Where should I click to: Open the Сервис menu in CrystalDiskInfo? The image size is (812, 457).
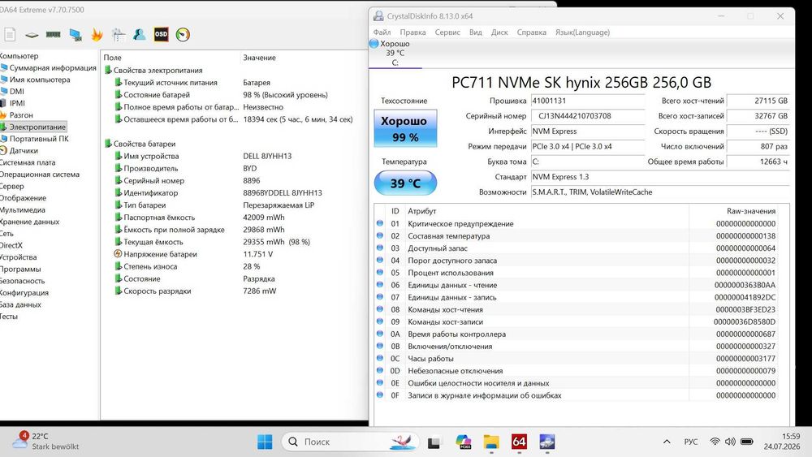[447, 32]
